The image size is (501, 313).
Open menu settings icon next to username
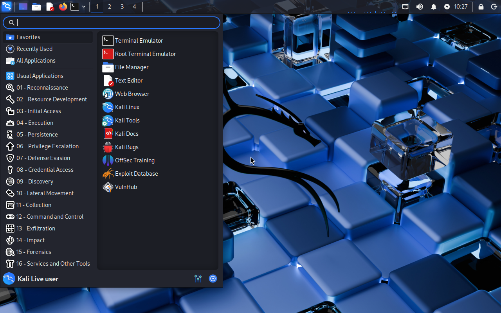198,279
